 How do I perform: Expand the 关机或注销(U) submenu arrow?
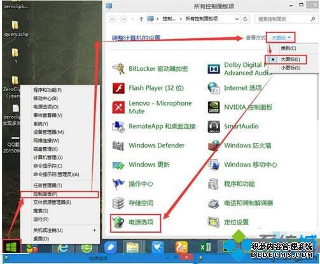coord(95,230)
